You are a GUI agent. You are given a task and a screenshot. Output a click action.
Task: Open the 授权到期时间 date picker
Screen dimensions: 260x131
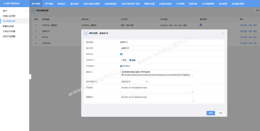(134, 82)
